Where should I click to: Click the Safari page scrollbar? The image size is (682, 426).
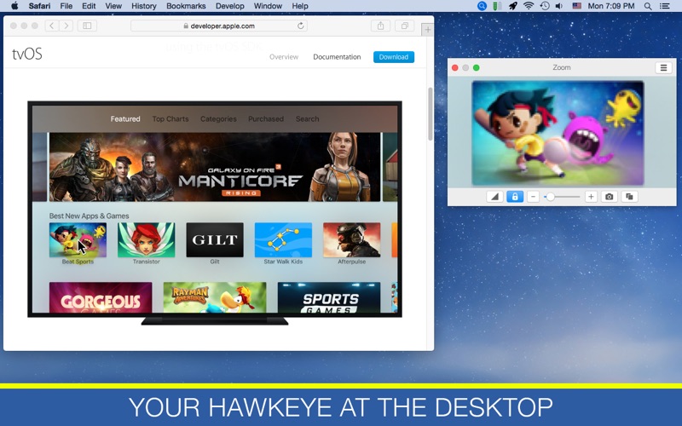click(431, 114)
